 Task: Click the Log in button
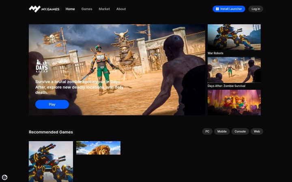tap(255, 9)
